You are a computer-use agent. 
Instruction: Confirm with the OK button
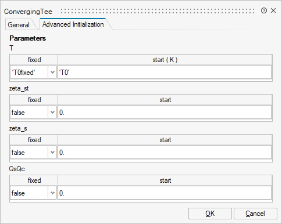pos(210,214)
